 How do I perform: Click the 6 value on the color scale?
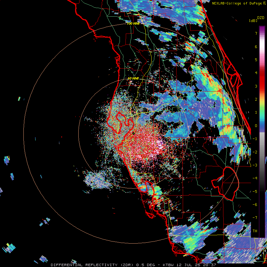(x=256, y=47)
